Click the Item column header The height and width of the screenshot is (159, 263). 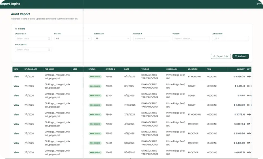[209, 69]
